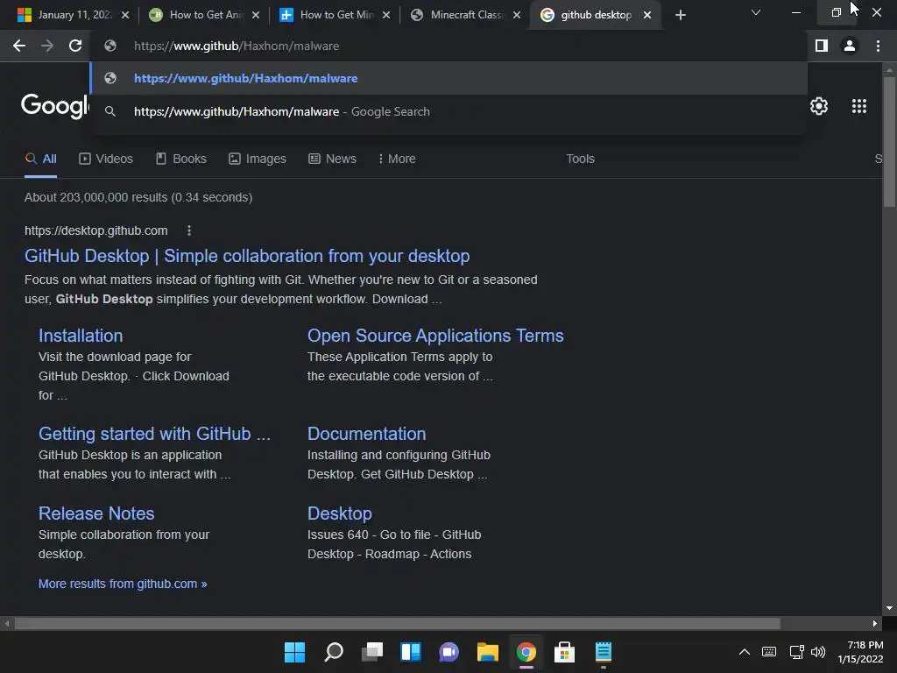Open Widgets from taskbar
Screen dimensions: 897x673
[x=411, y=652]
